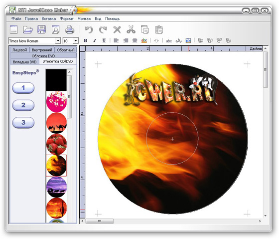The width and height of the screenshot is (279, 239).
Task: Toggle Italic formatting
Action: 95,40
